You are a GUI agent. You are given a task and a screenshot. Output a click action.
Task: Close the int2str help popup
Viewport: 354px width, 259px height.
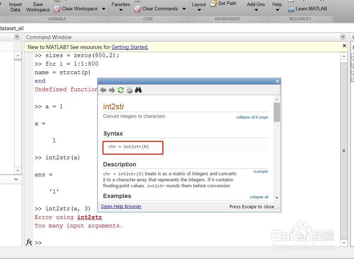(277, 81)
